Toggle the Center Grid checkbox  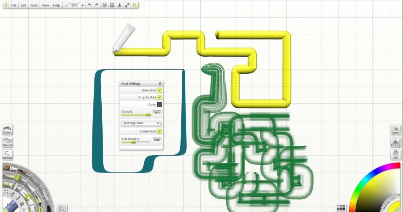pyautogui.click(x=160, y=131)
